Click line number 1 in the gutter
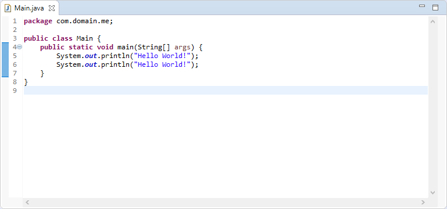 pos(15,21)
